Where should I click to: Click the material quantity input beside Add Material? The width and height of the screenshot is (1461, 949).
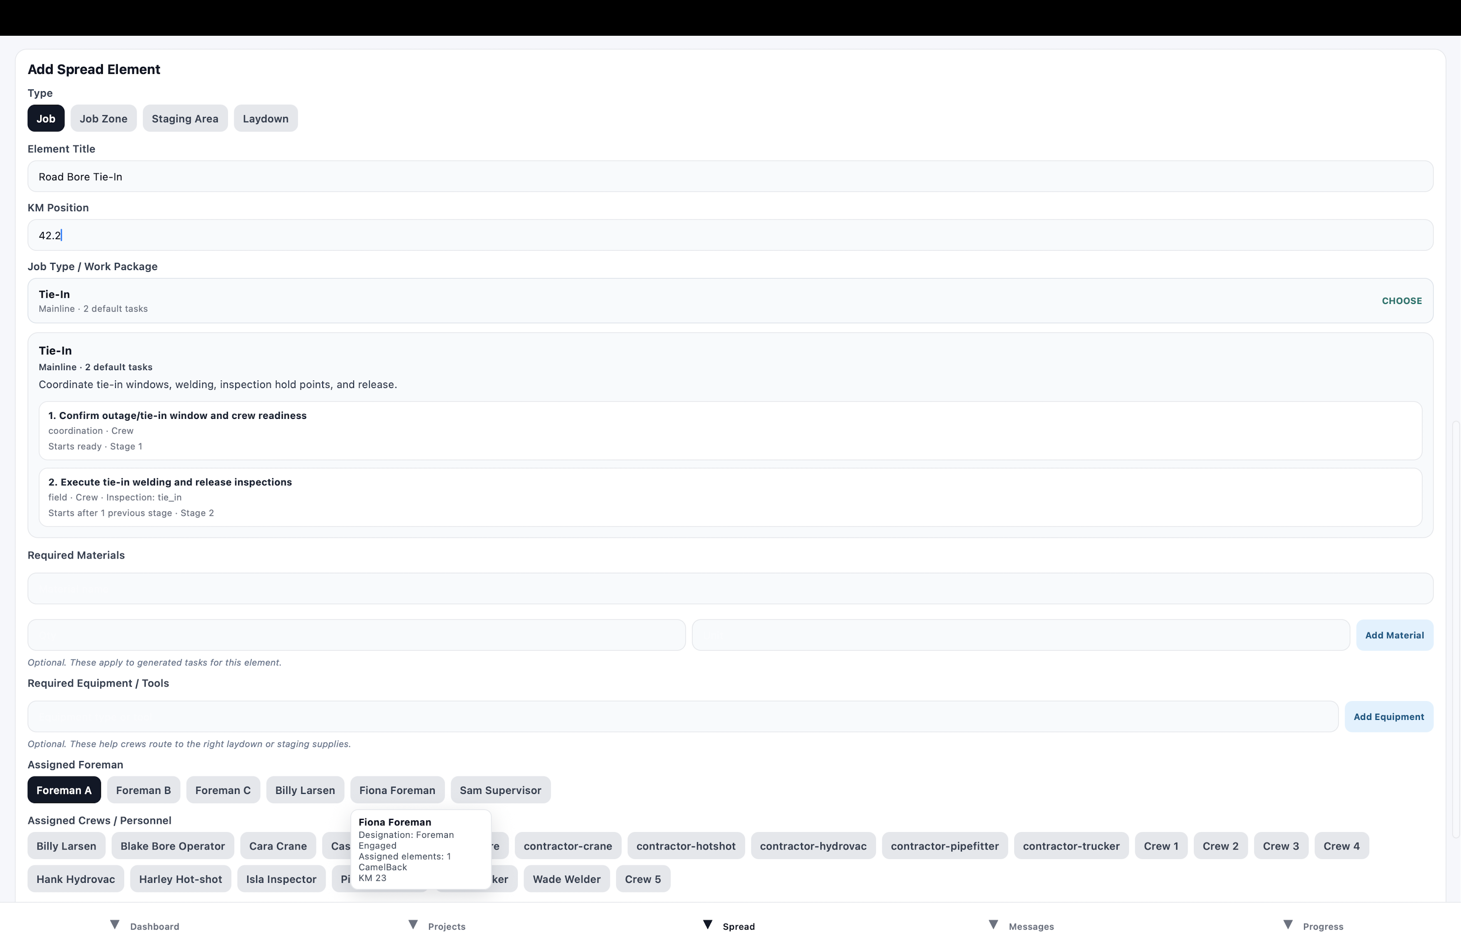(x=1021, y=635)
